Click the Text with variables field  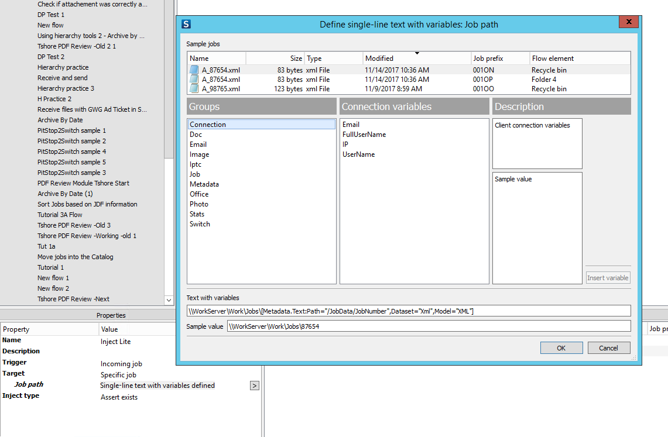pos(409,311)
